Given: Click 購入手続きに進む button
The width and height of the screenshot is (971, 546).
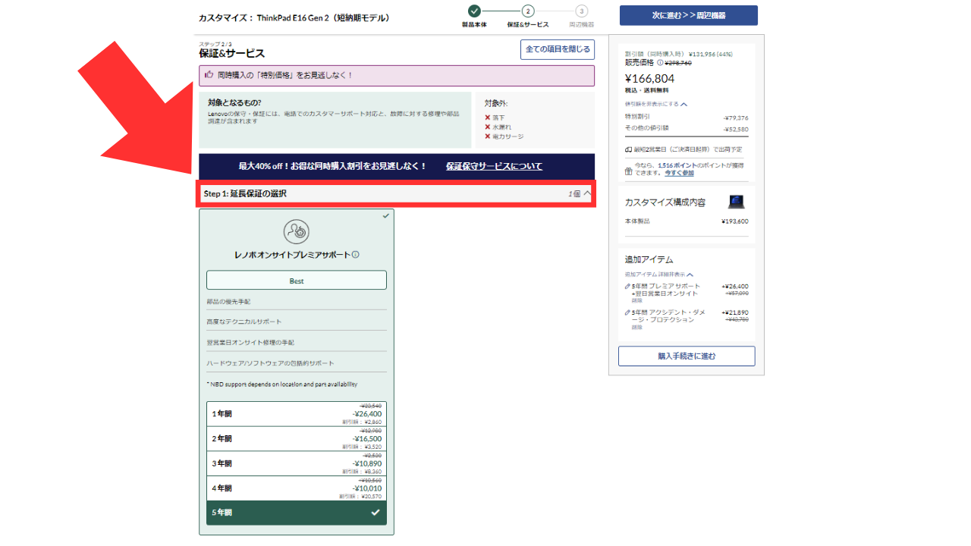Looking at the screenshot, I should pyautogui.click(x=687, y=356).
